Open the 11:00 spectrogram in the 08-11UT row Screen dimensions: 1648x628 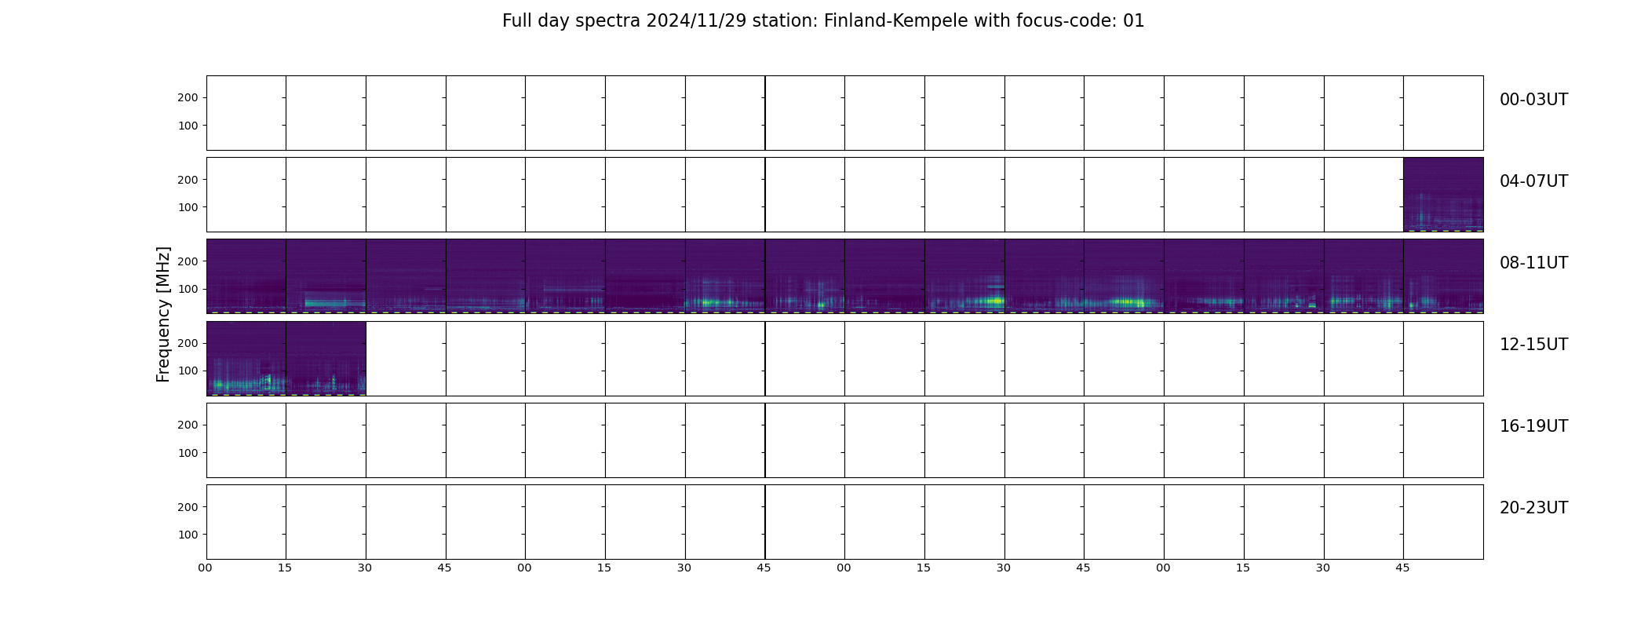point(1204,276)
